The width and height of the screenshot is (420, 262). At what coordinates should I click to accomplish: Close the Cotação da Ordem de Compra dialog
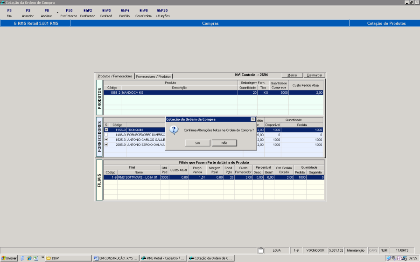click(x=253, y=119)
